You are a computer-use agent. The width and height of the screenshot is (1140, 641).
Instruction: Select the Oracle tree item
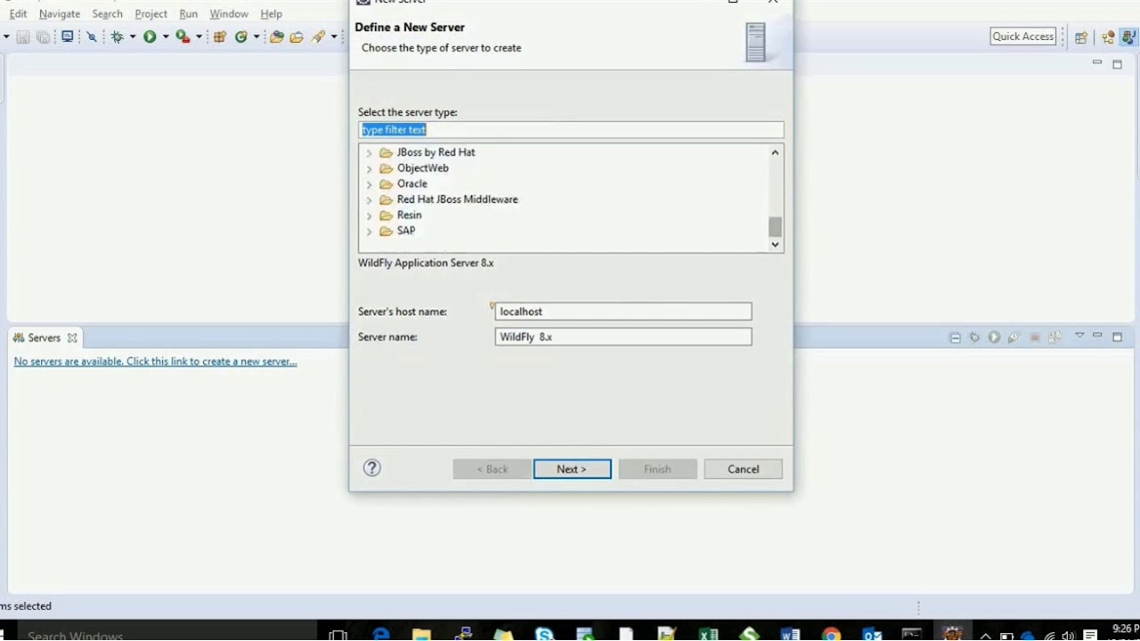coord(411,183)
